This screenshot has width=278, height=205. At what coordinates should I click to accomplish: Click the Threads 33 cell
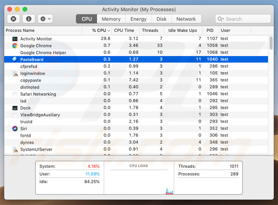click(160, 45)
